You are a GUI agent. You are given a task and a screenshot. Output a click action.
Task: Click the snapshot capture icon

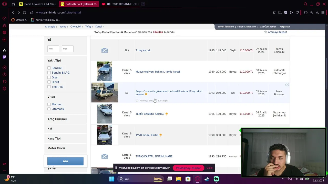[280, 13]
